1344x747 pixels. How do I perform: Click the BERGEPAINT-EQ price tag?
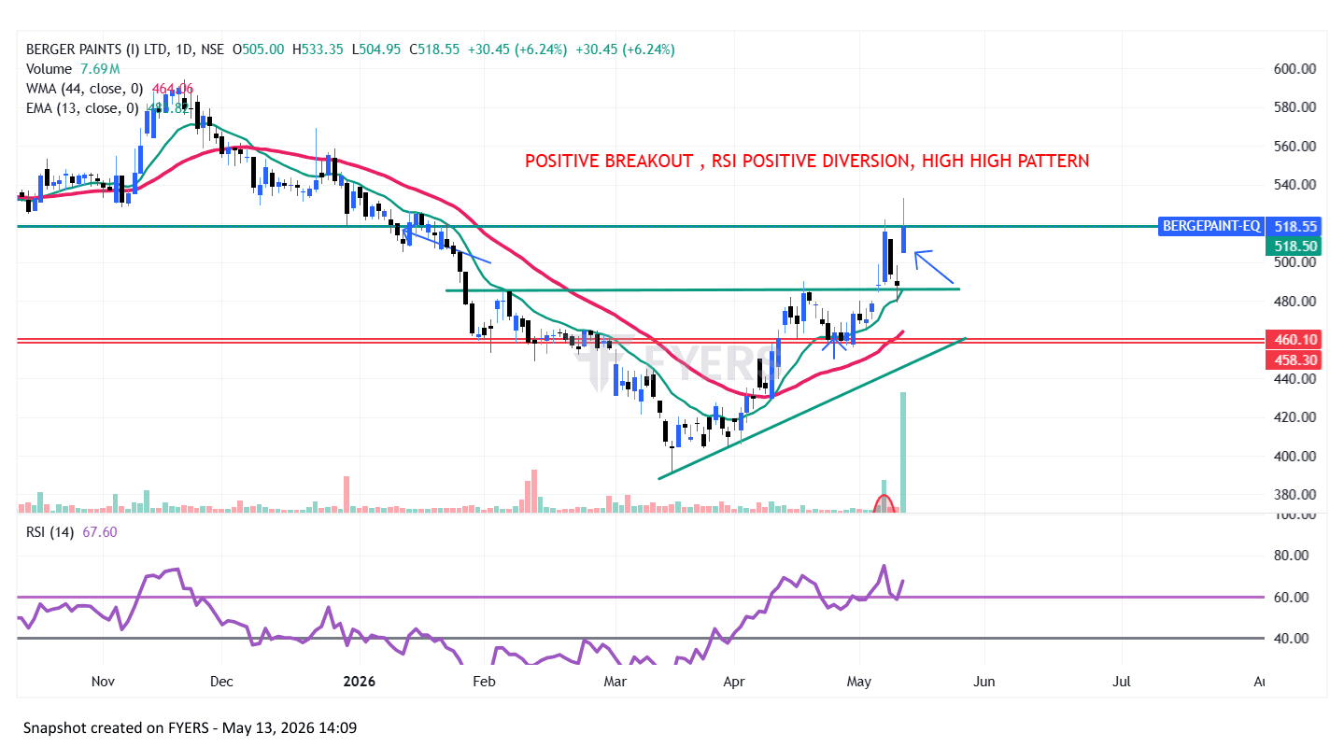[x=1211, y=226]
